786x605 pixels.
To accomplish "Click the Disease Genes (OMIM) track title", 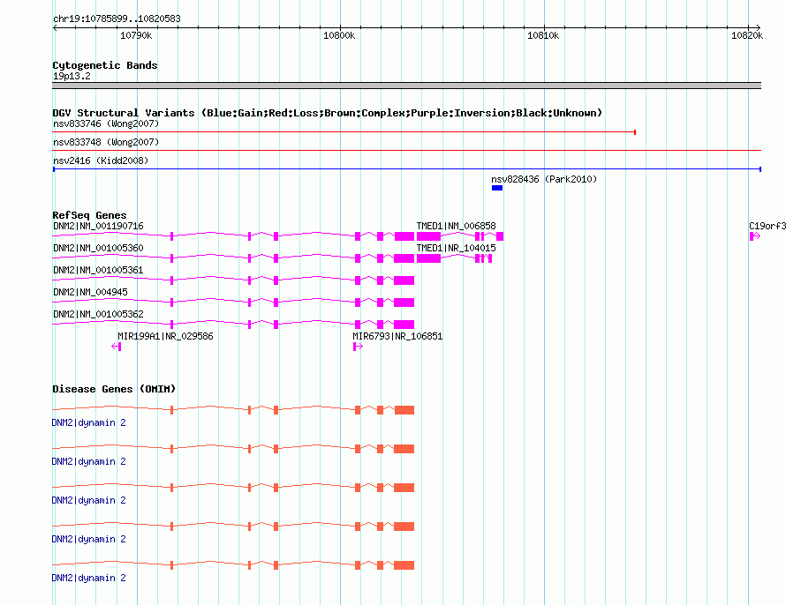I will (x=114, y=389).
